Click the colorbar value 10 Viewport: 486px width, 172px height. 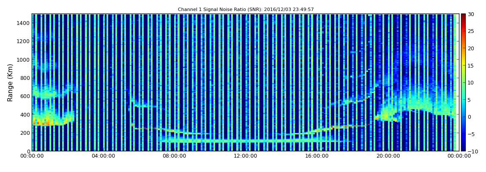click(x=471, y=83)
